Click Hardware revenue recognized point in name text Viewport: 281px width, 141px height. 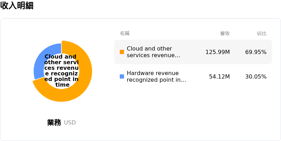point(156,76)
